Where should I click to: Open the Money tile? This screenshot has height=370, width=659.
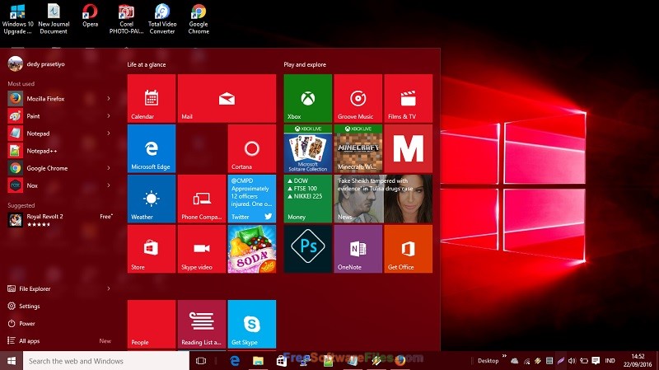click(307, 199)
